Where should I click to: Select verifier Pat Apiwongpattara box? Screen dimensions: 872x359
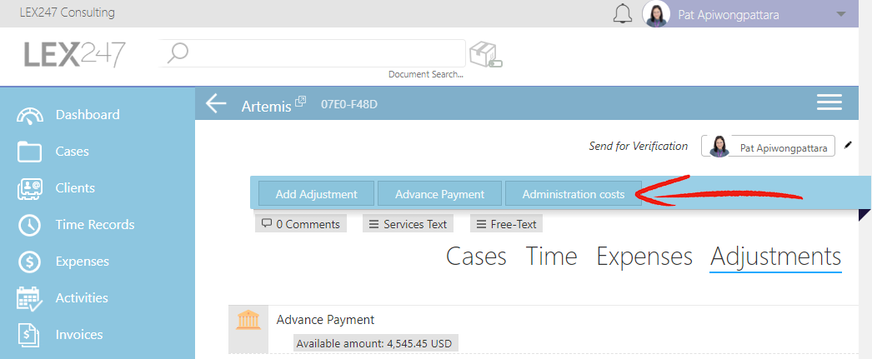tap(768, 146)
